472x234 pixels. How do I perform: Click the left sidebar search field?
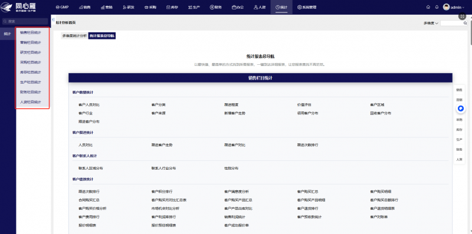click(x=25, y=21)
